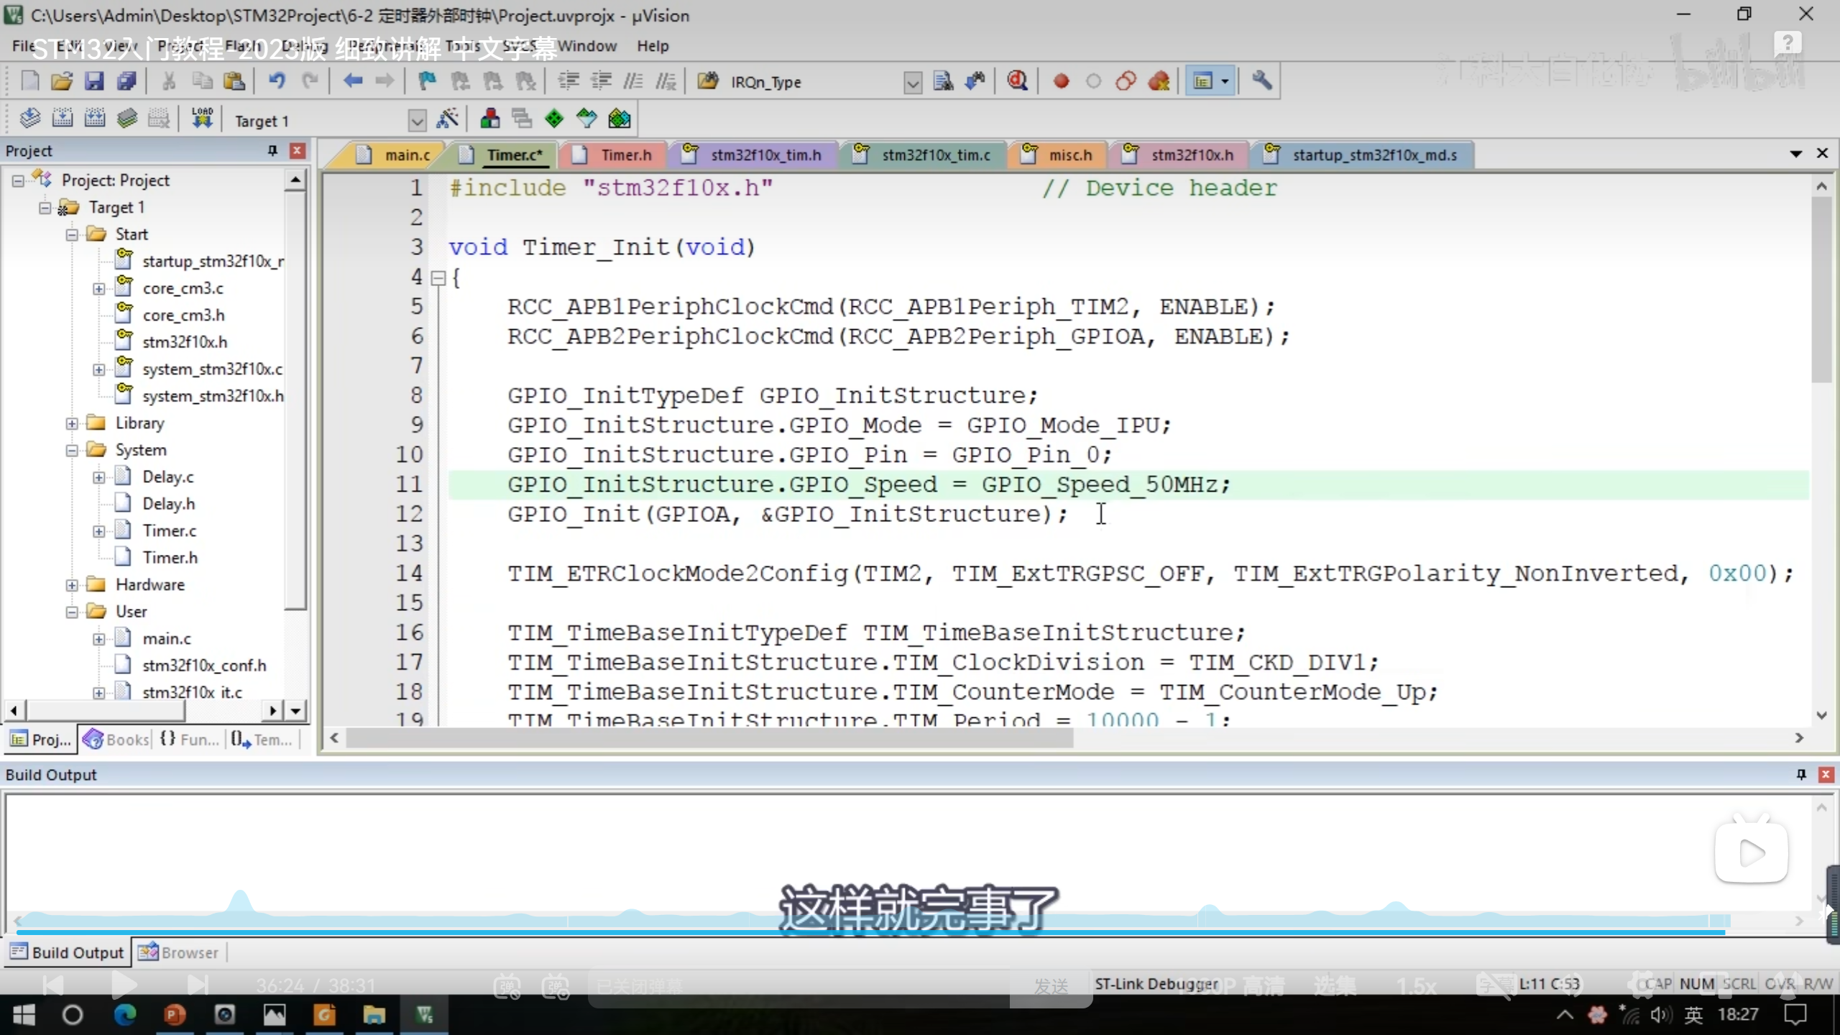Switch to the Browser output tab

[178, 952]
